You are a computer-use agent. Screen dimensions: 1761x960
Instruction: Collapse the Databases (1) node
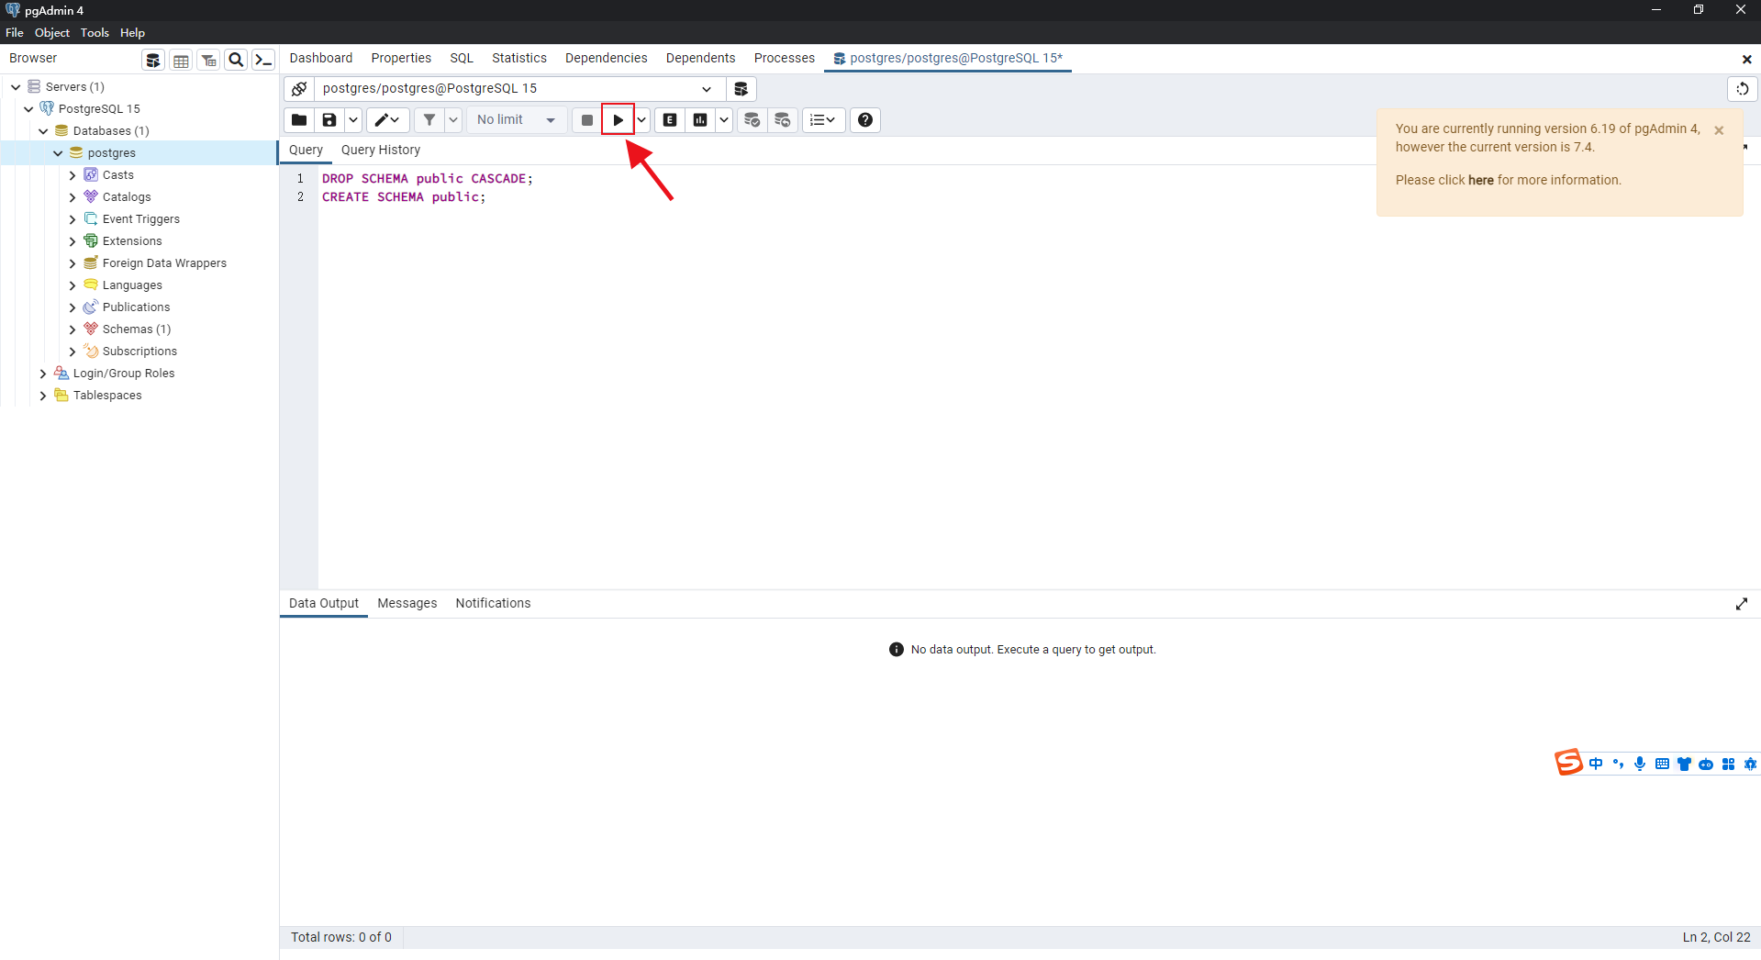(43, 131)
